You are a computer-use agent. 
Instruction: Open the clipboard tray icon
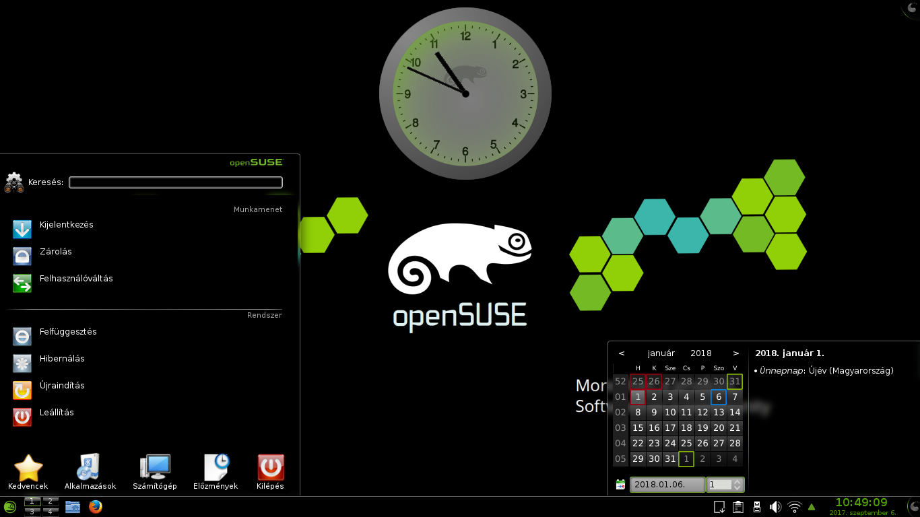[738, 507]
